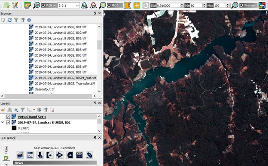Select the True color.tiff file
The width and height of the screenshot is (268, 166).
point(62,83)
